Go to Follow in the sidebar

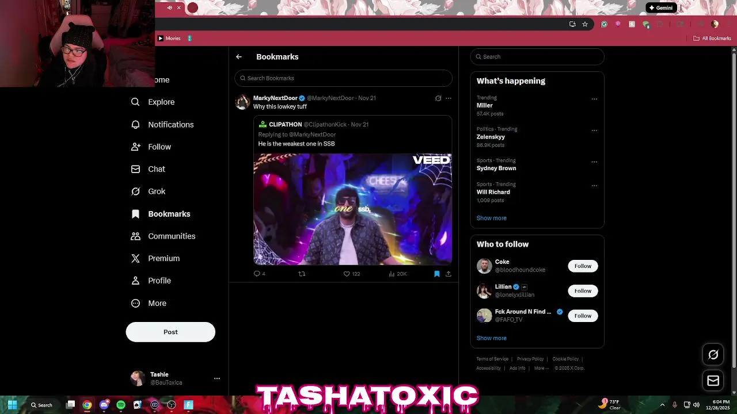click(x=151, y=147)
